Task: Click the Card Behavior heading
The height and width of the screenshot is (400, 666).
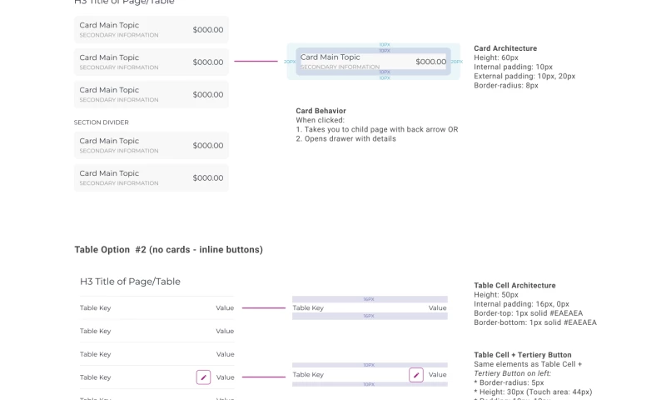Action: pyautogui.click(x=321, y=111)
